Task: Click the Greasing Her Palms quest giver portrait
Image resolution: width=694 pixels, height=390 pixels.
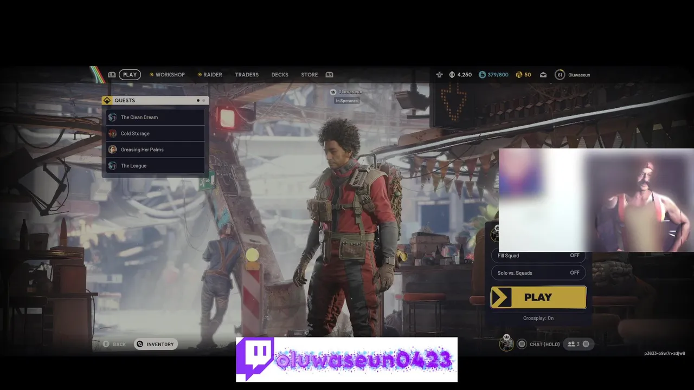Action: [112, 149]
